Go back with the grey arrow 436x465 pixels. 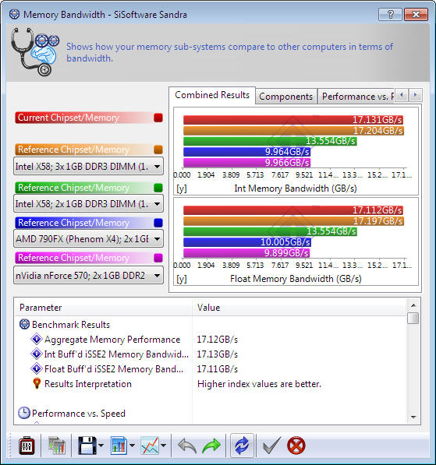coord(187,446)
